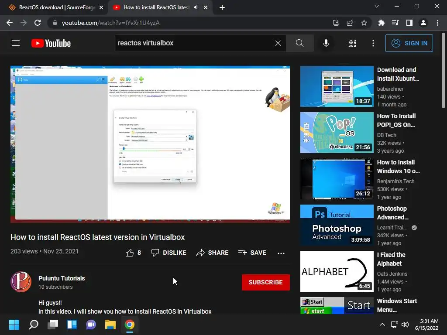Open the Windows Start menu
Image resolution: width=447 pixels, height=335 pixels.
(14, 325)
